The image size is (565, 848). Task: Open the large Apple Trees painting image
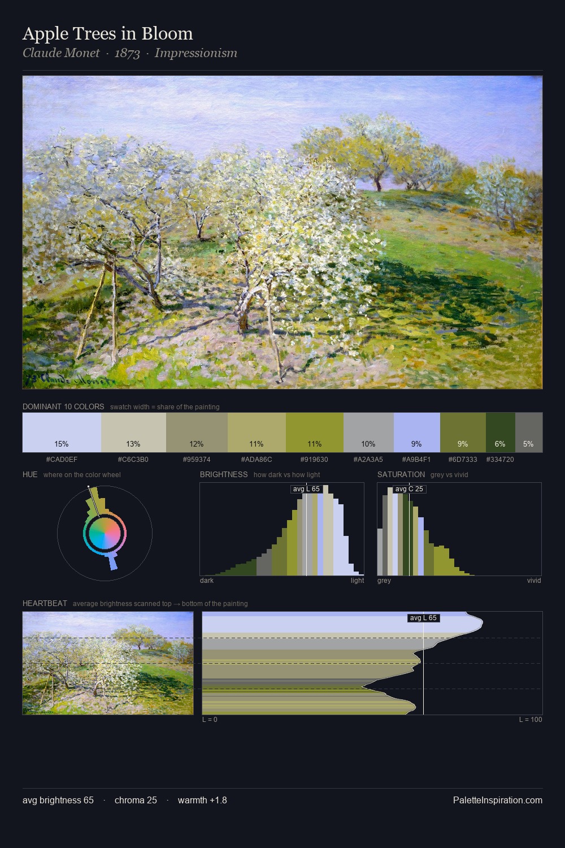tap(282, 232)
